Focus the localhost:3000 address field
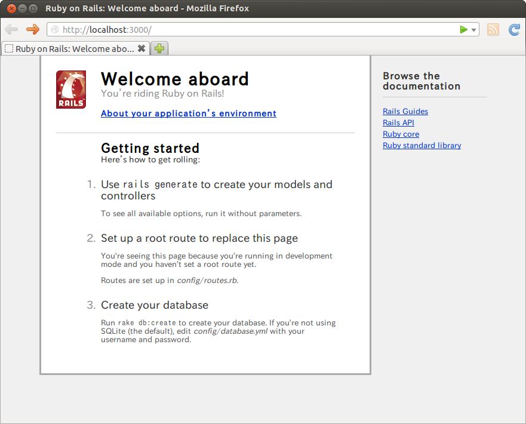Image resolution: width=526 pixels, height=424 pixels. click(257, 30)
